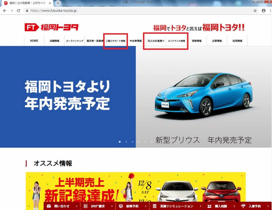Bookmark this page with the star icon

click(255, 11)
